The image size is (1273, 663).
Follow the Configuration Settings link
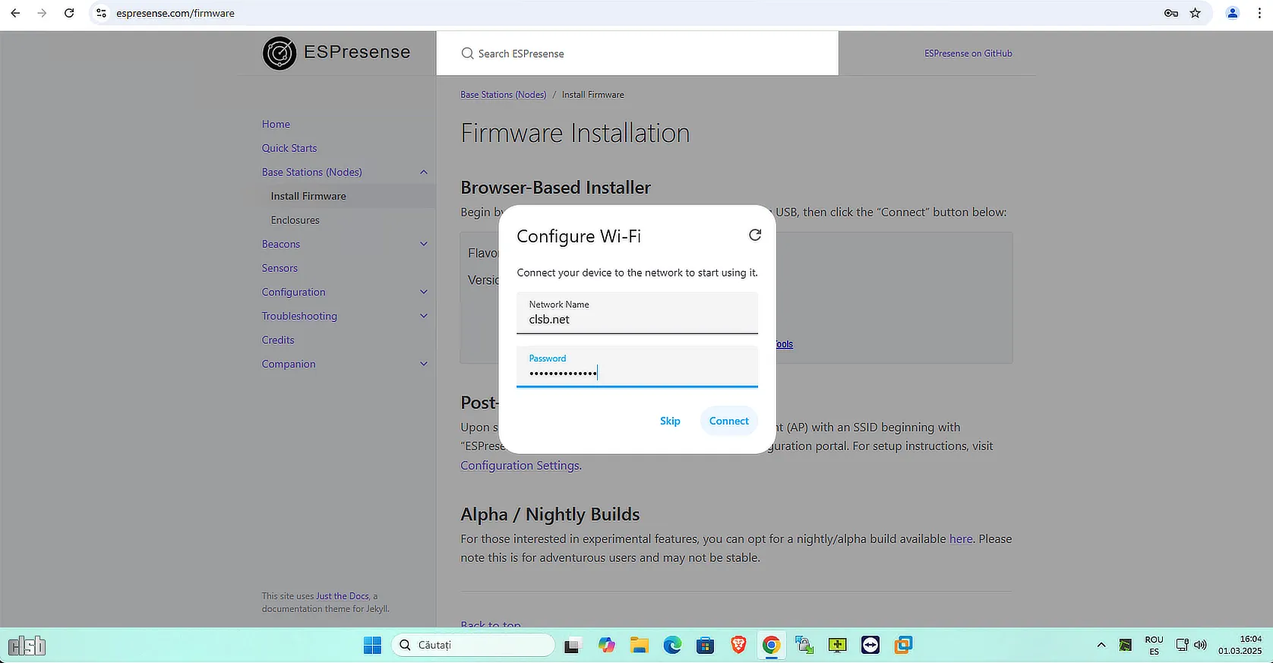[520, 466]
